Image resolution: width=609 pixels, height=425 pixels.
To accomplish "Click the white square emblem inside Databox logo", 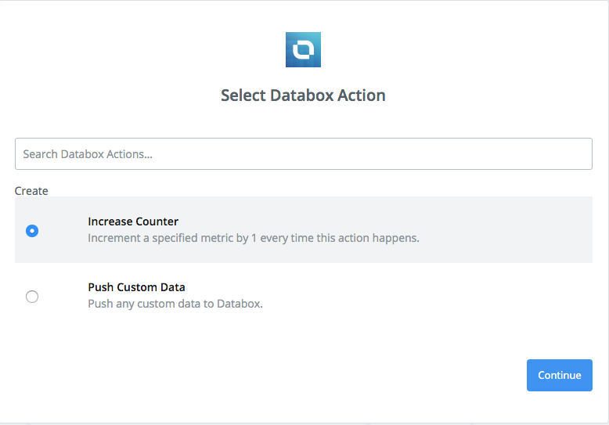I will (303, 50).
